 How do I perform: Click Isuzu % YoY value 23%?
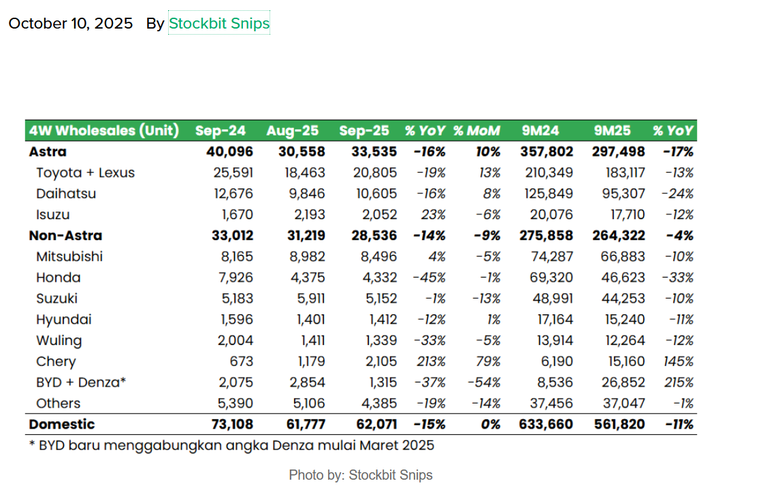(x=433, y=214)
